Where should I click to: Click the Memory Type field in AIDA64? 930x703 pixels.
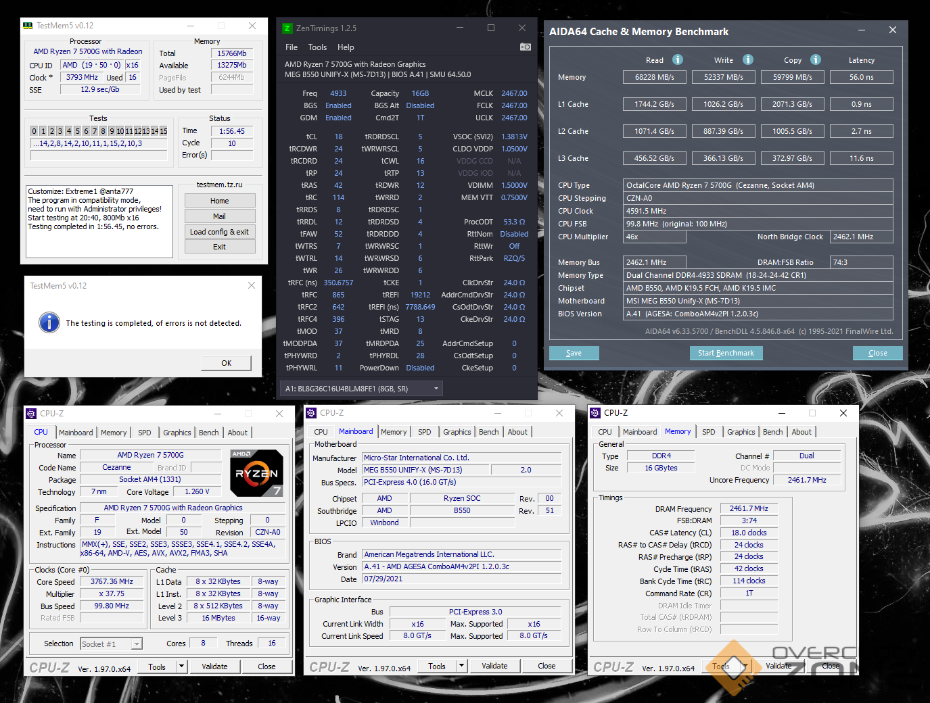click(x=758, y=275)
